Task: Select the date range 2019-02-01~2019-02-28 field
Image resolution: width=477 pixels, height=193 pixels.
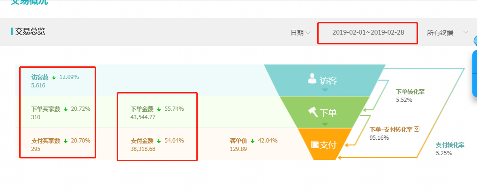Action: (x=368, y=32)
